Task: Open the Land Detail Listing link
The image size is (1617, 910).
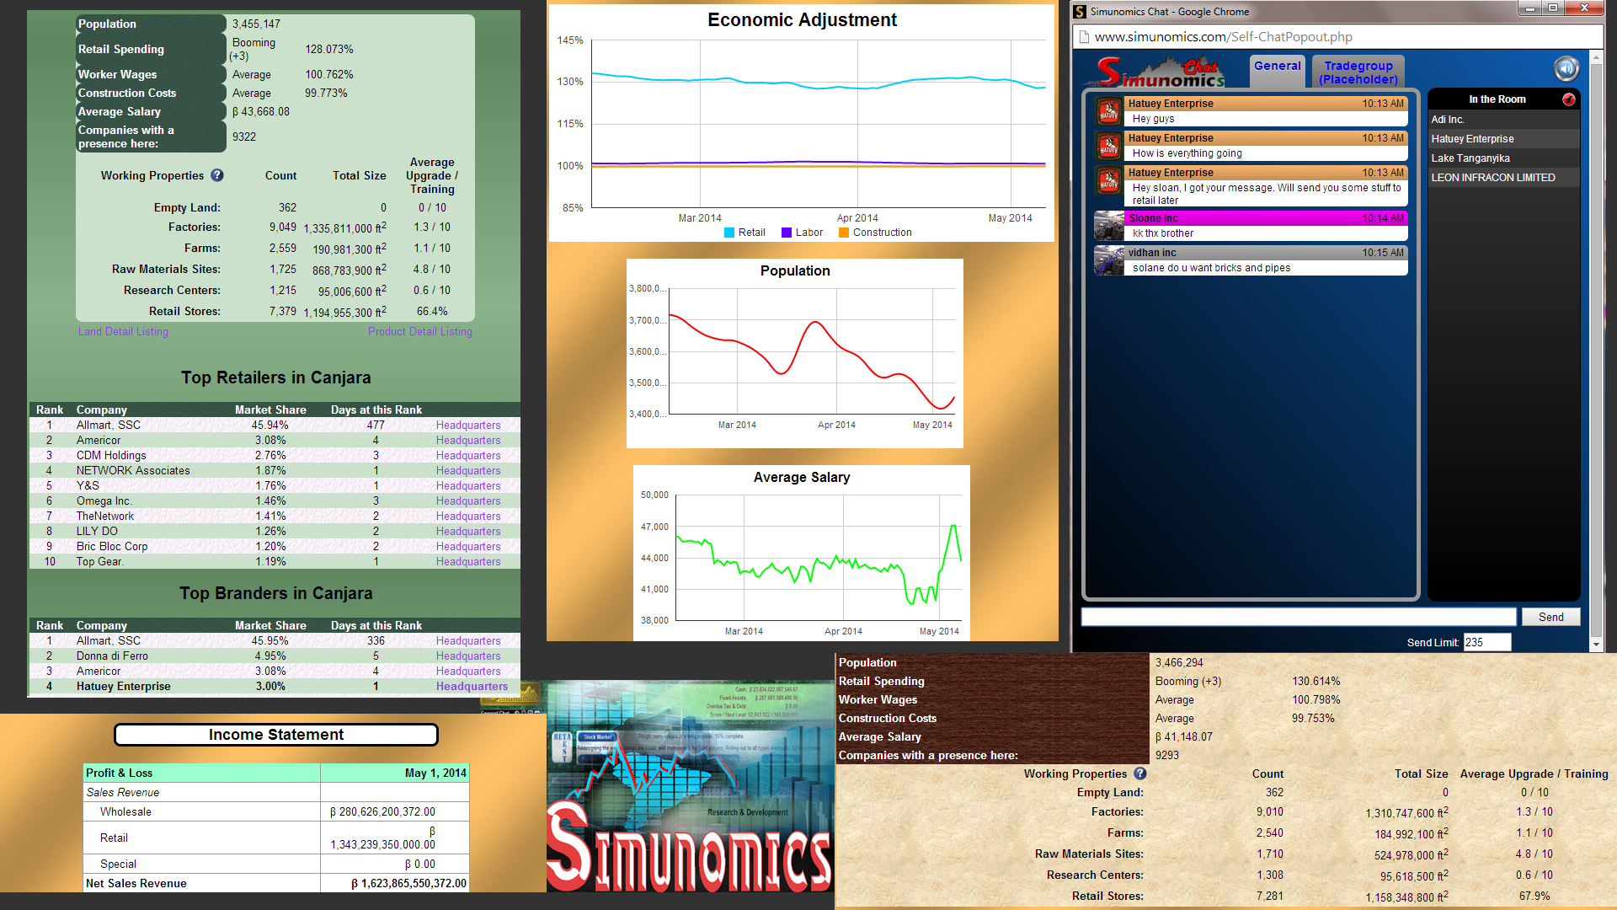Action: pyautogui.click(x=123, y=331)
